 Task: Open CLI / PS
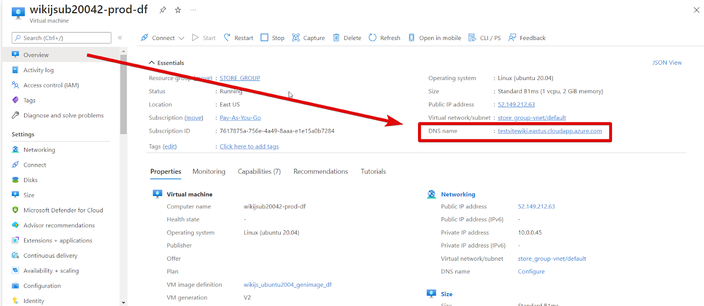point(484,38)
